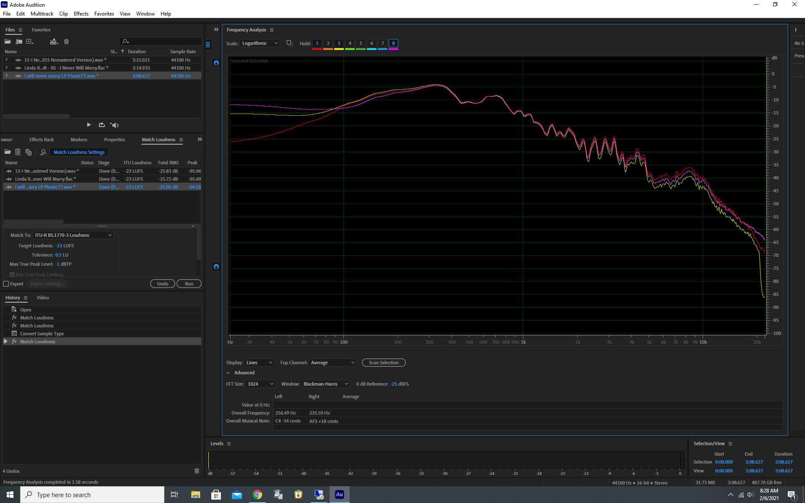Viewport: 805px width, 503px height.
Task: Click the Windows Start button
Action: pyautogui.click(x=10, y=495)
